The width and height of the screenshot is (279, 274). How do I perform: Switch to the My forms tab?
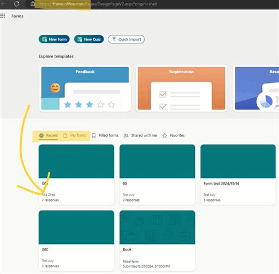coord(75,135)
